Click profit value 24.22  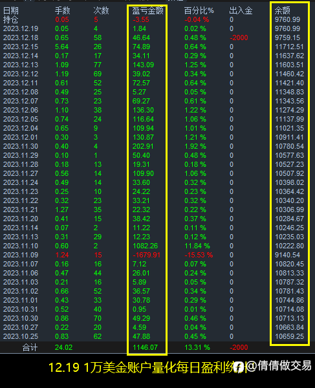coord(141,191)
